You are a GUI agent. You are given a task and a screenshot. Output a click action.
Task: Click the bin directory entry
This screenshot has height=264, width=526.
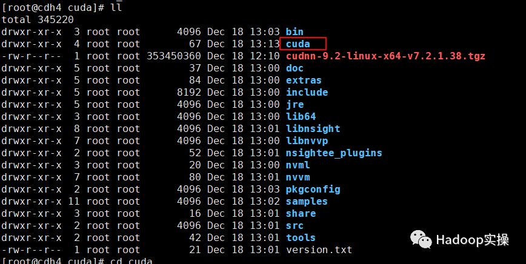pos(295,32)
